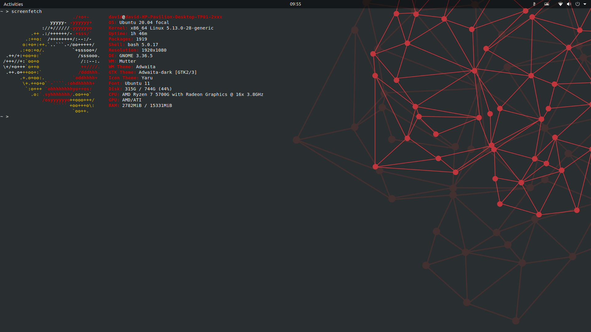Open the Activities overview
This screenshot has height=332, width=591.
(x=13, y=4)
